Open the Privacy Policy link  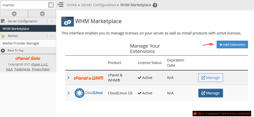coord(41,69)
